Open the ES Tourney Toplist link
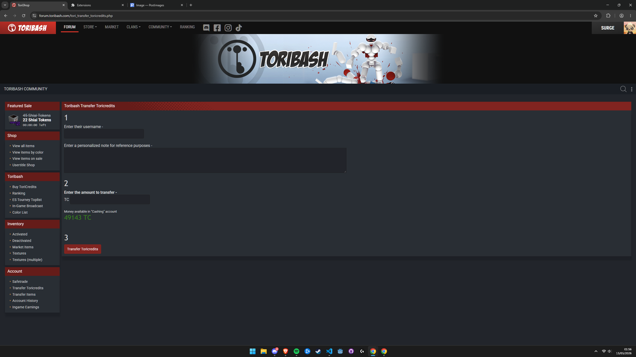 point(27,200)
